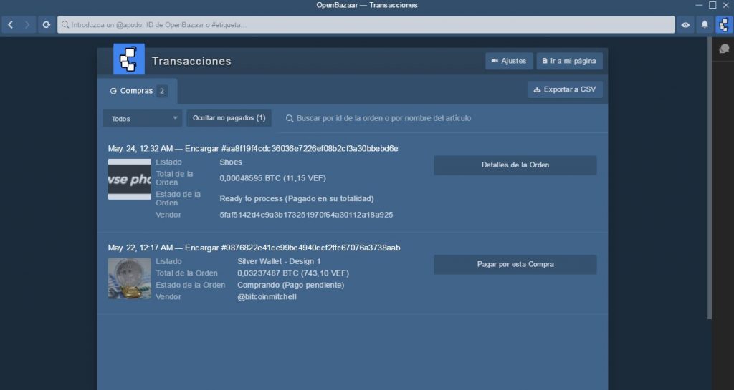Click the back navigation arrow
Screen dimensions: 734x390
(10, 24)
